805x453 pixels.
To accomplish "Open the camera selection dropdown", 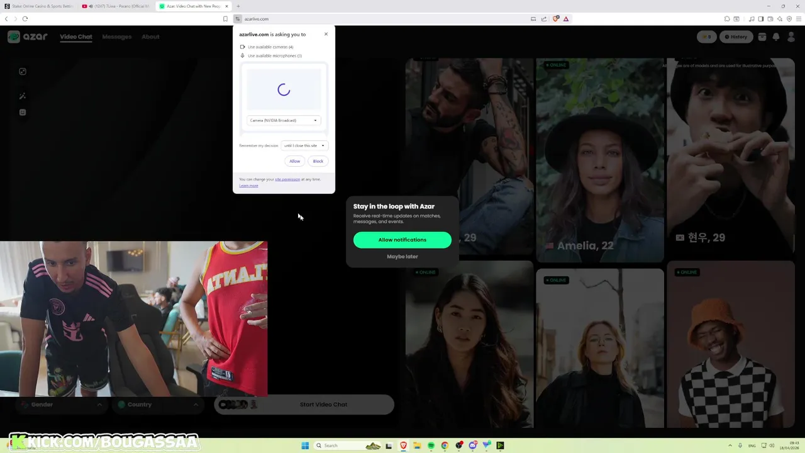I will click(x=284, y=120).
